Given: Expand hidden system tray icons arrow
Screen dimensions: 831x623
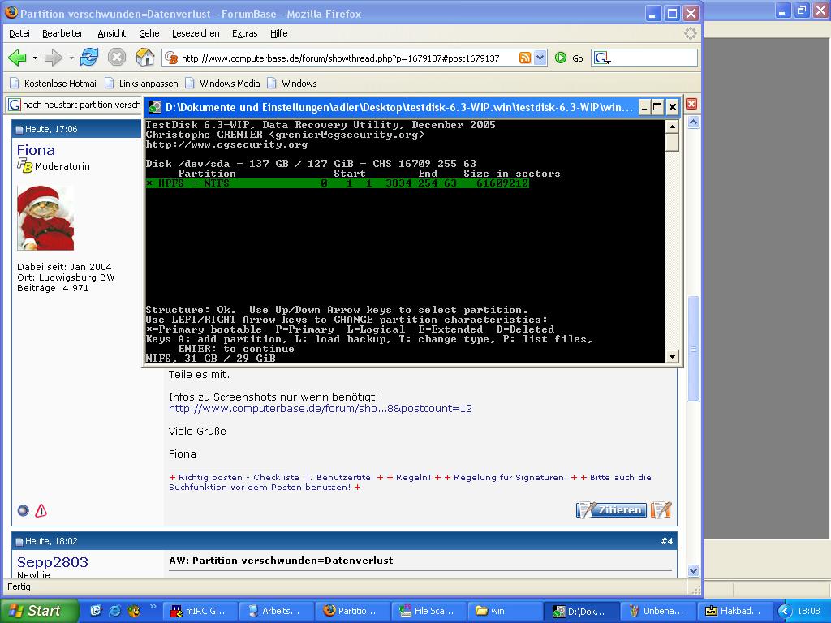Looking at the screenshot, I should pos(785,612).
